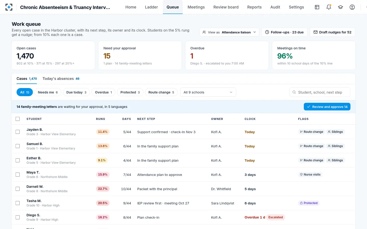The image size is (367, 229).
Task: Click Darnell W. rung 22.7% badge
Action: coord(103,189)
